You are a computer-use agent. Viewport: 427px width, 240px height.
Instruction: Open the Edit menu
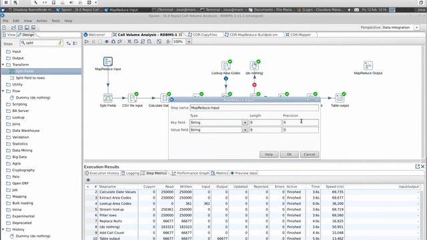coord(16,21)
